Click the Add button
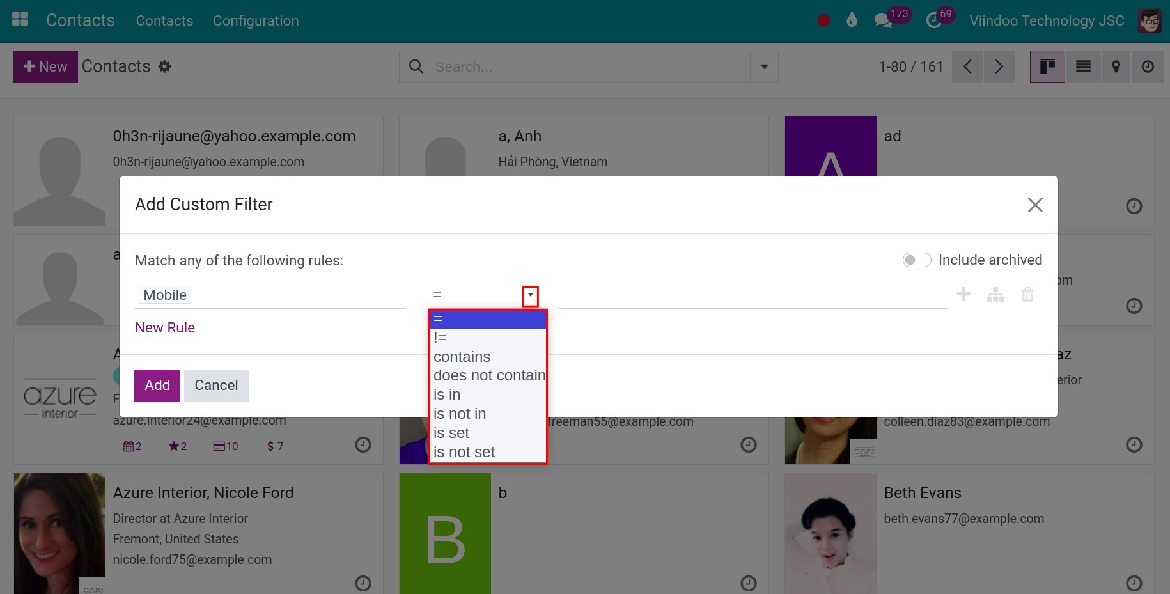Screen dimensions: 1170x594 click(157, 386)
